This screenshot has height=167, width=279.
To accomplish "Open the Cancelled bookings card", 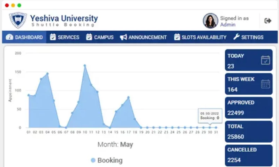I will pyautogui.click(x=249, y=156).
